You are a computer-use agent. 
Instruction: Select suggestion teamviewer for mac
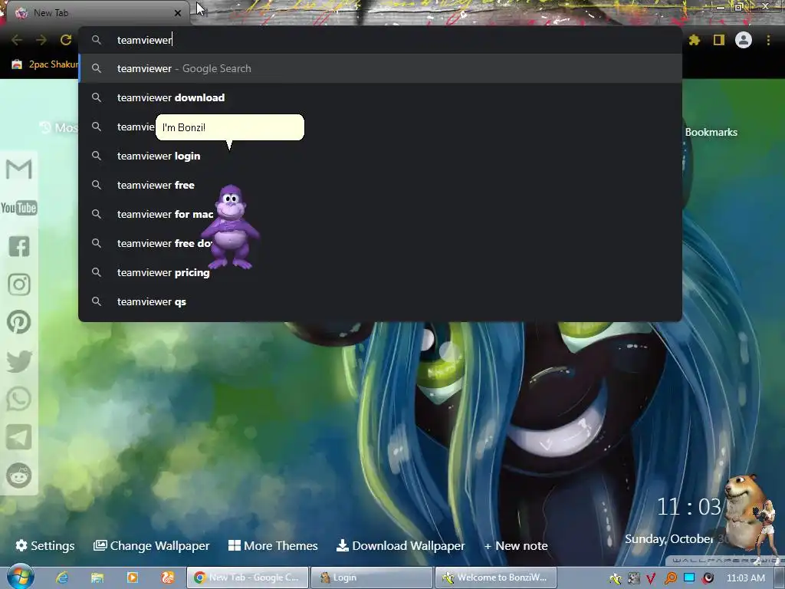[380, 214]
